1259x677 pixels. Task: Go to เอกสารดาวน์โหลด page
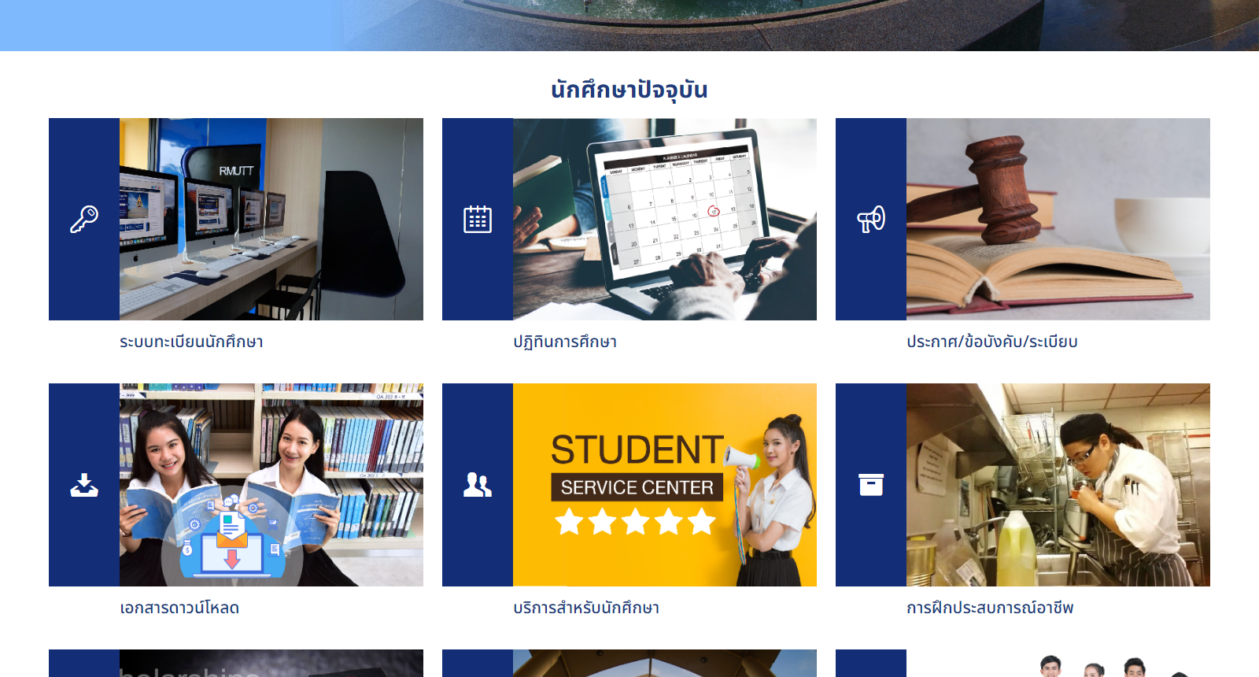[x=179, y=608]
